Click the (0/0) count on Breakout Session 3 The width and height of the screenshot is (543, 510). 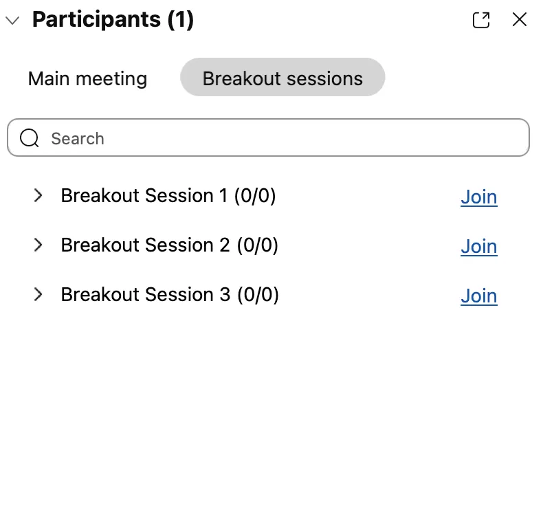pyautogui.click(x=258, y=295)
